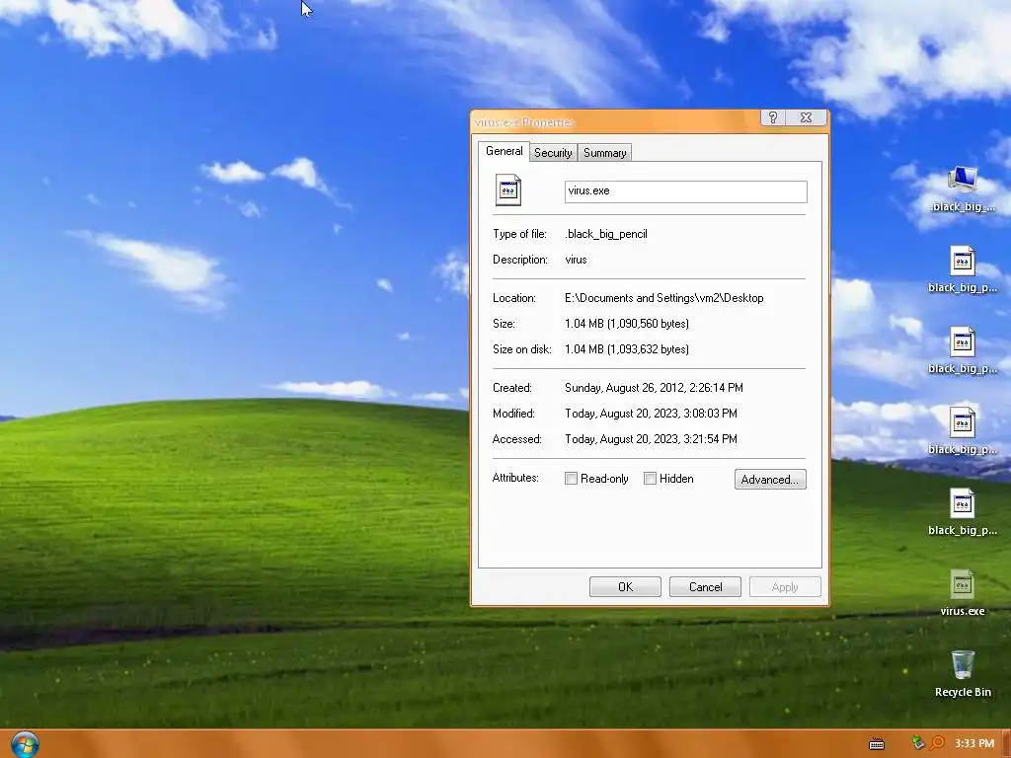
Task: Click the location path E:\Documents and Settings\vm2\Desktop
Action: click(664, 298)
